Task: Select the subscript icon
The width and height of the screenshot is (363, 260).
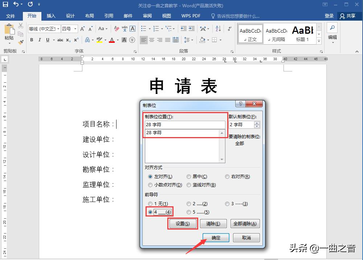Action: tap(68, 40)
